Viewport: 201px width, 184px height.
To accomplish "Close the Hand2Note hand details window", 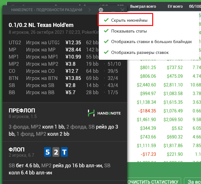I will [x=122, y=10].
